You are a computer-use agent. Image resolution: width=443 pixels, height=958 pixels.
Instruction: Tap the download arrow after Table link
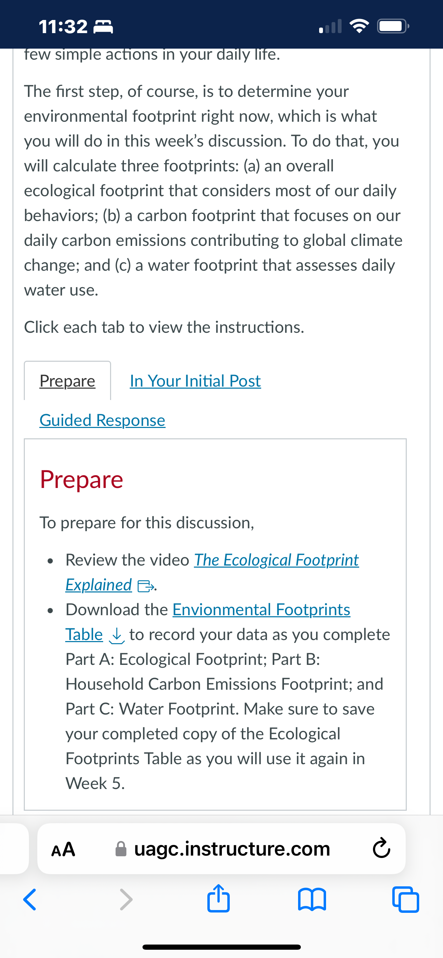tap(116, 636)
